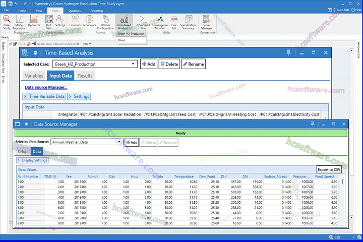Click the Undo icon in title bar
363x242 pixels.
(x=16, y=4)
